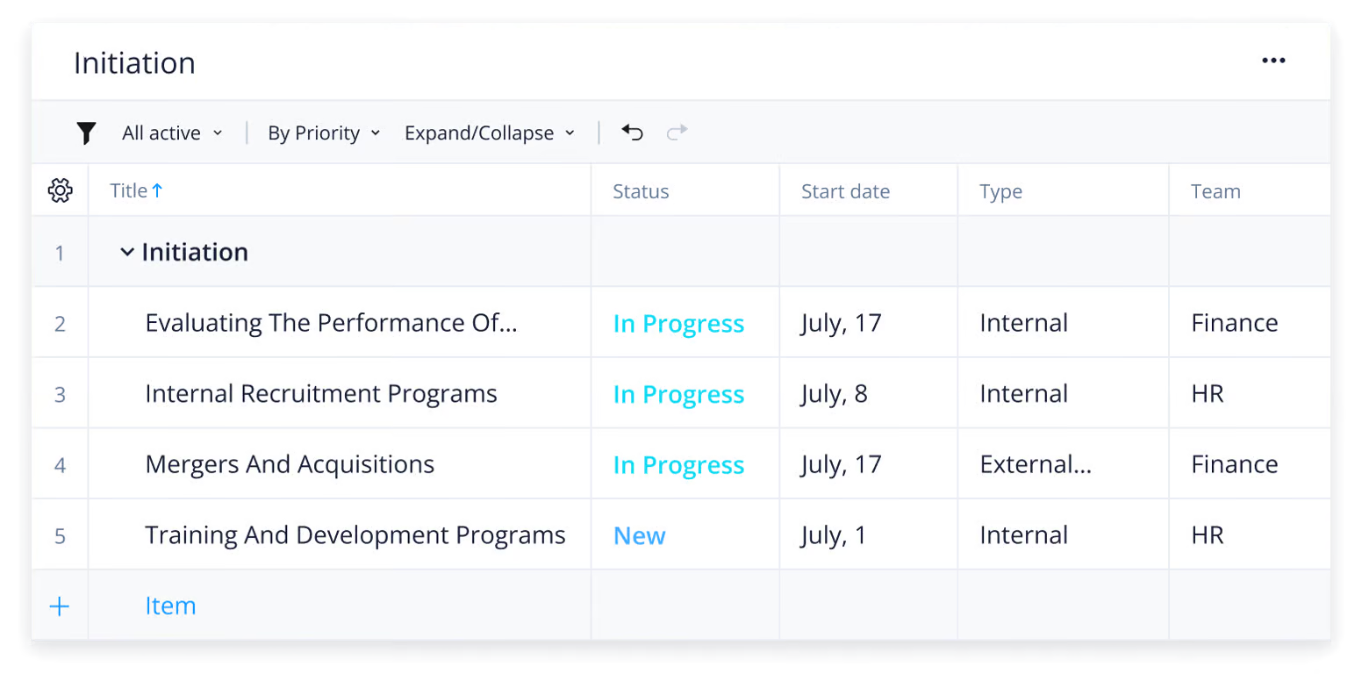Click the Item link to create a task
This screenshot has width=1362, height=681.
coord(170,606)
